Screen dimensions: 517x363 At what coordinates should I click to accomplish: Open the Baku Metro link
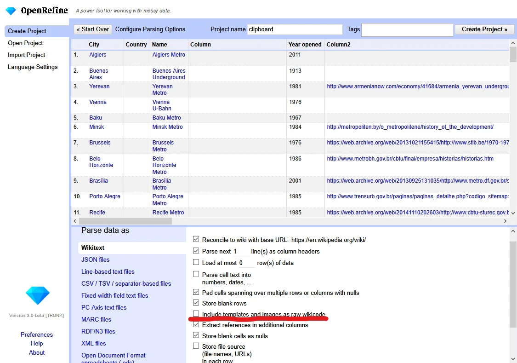tap(166, 117)
